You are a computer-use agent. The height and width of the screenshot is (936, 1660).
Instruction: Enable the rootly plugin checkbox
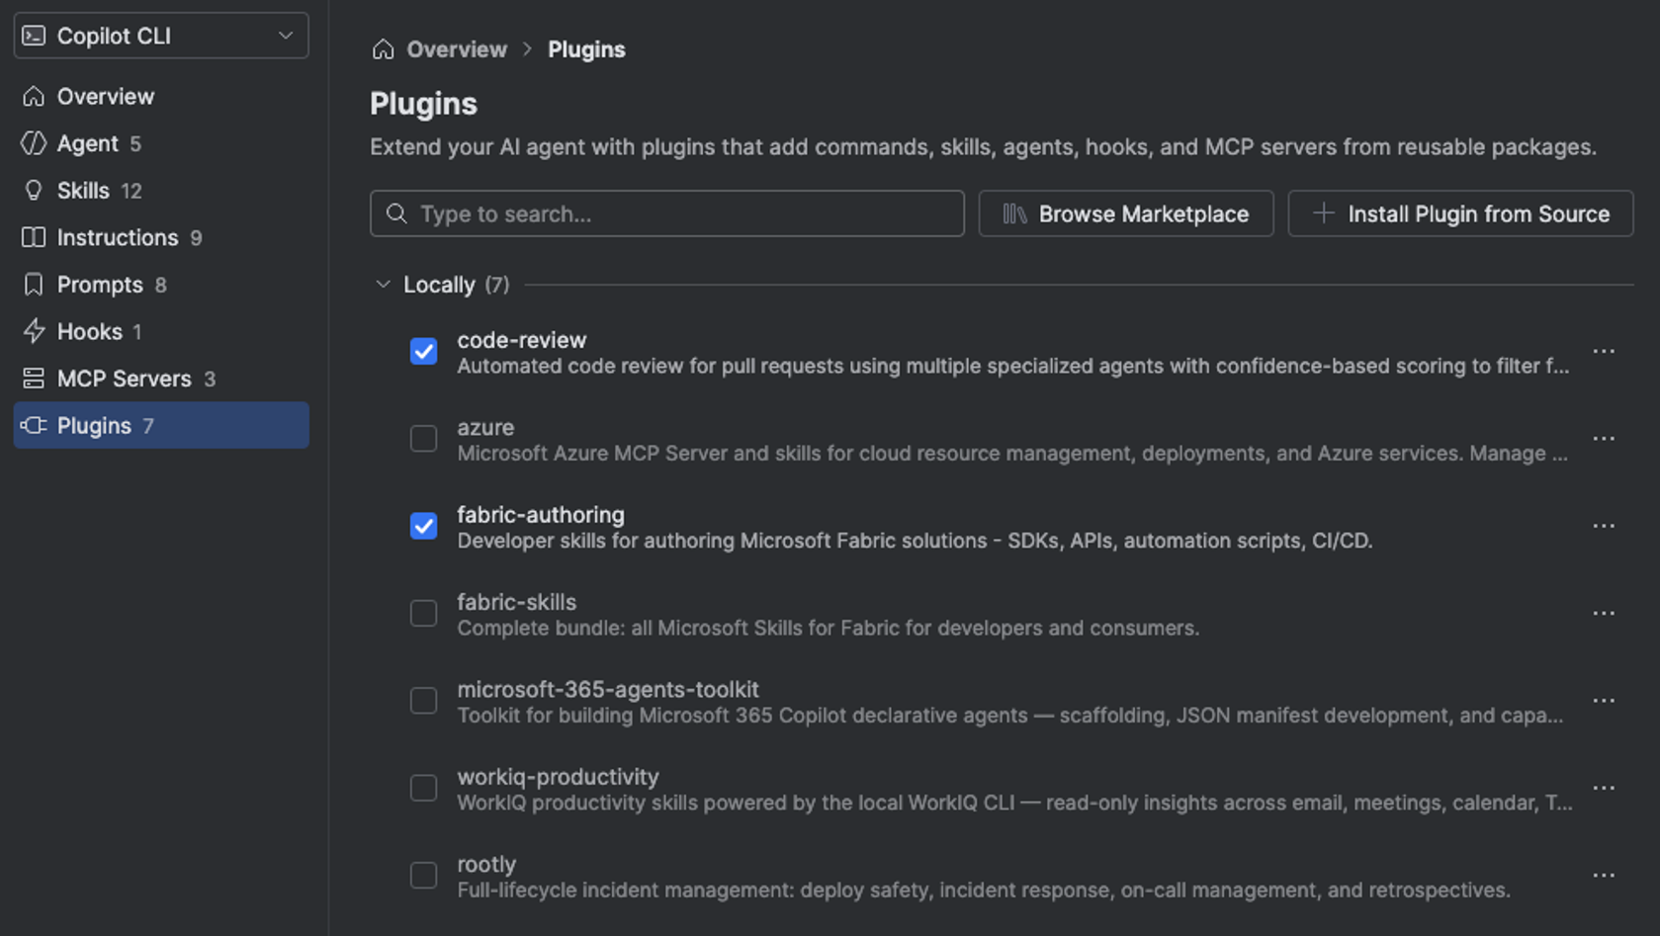click(x=423, y=875)
